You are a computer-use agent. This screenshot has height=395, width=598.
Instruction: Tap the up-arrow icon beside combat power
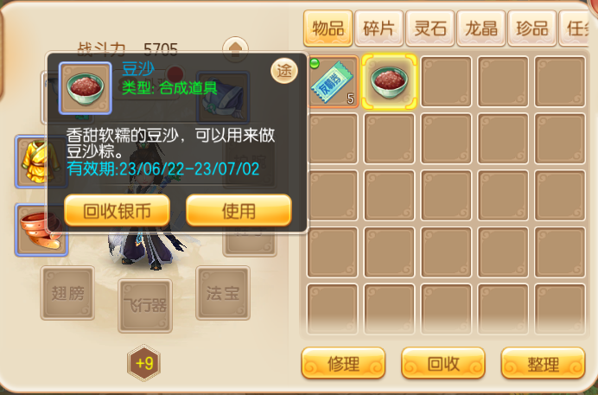[235, 48]
